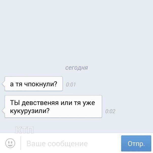This screenshot has height=153, width=153.
Task: Click the word "чпокнули?" in the first message
Action: 41,84
